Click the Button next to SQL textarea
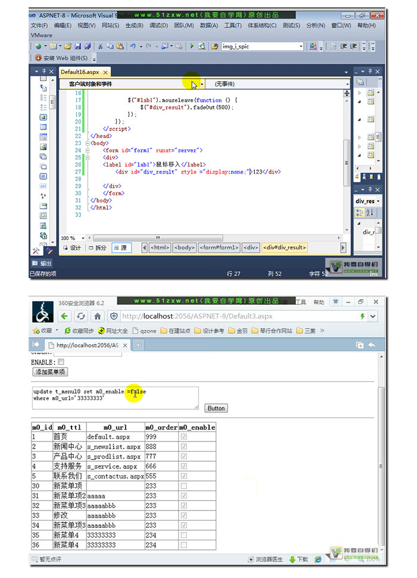417x578 pixels. pyautogui.click(x=216, y=408)
